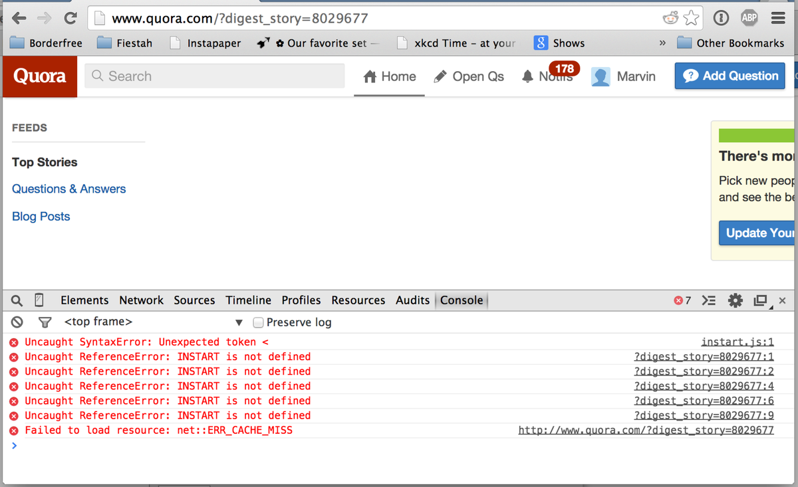Image resolution: width=798 pixels, height=487 pixels.
Task: Open ?digest_story=8029677:4 source link
Action: pyautogui.click(x=704, y=386)
